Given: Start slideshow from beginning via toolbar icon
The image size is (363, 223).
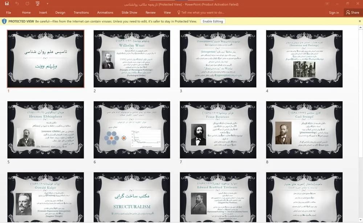Looking at the screenshot, I should tap(37, 4).
